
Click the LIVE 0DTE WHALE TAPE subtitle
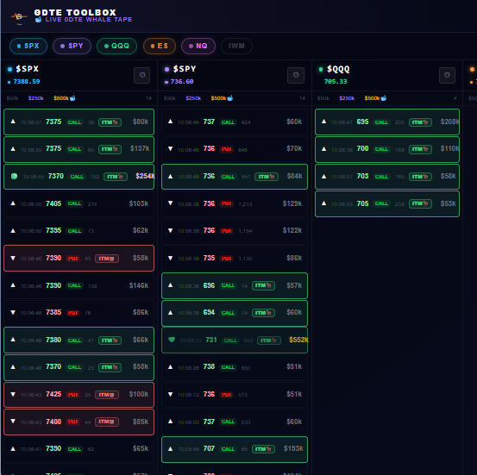click(89, 20)
